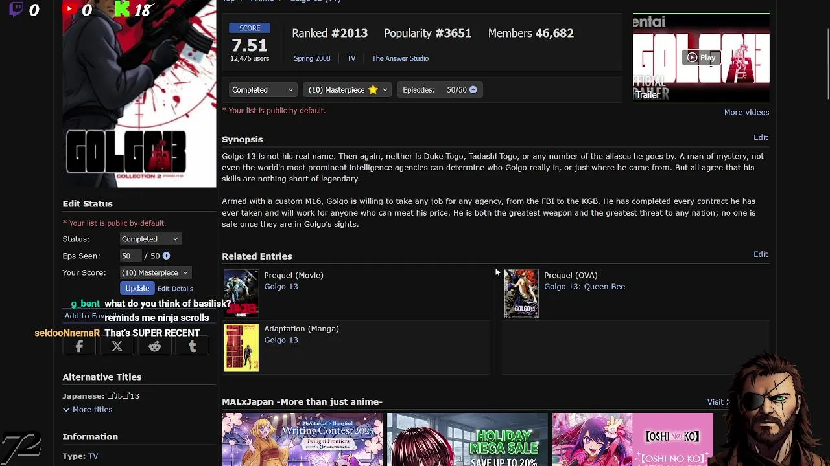
Task: Play the official trailer video
Action: [x=701, y=58]
